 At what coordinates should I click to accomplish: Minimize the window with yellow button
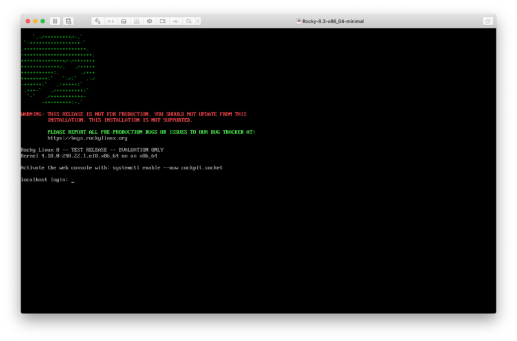(x=36, y=21)
